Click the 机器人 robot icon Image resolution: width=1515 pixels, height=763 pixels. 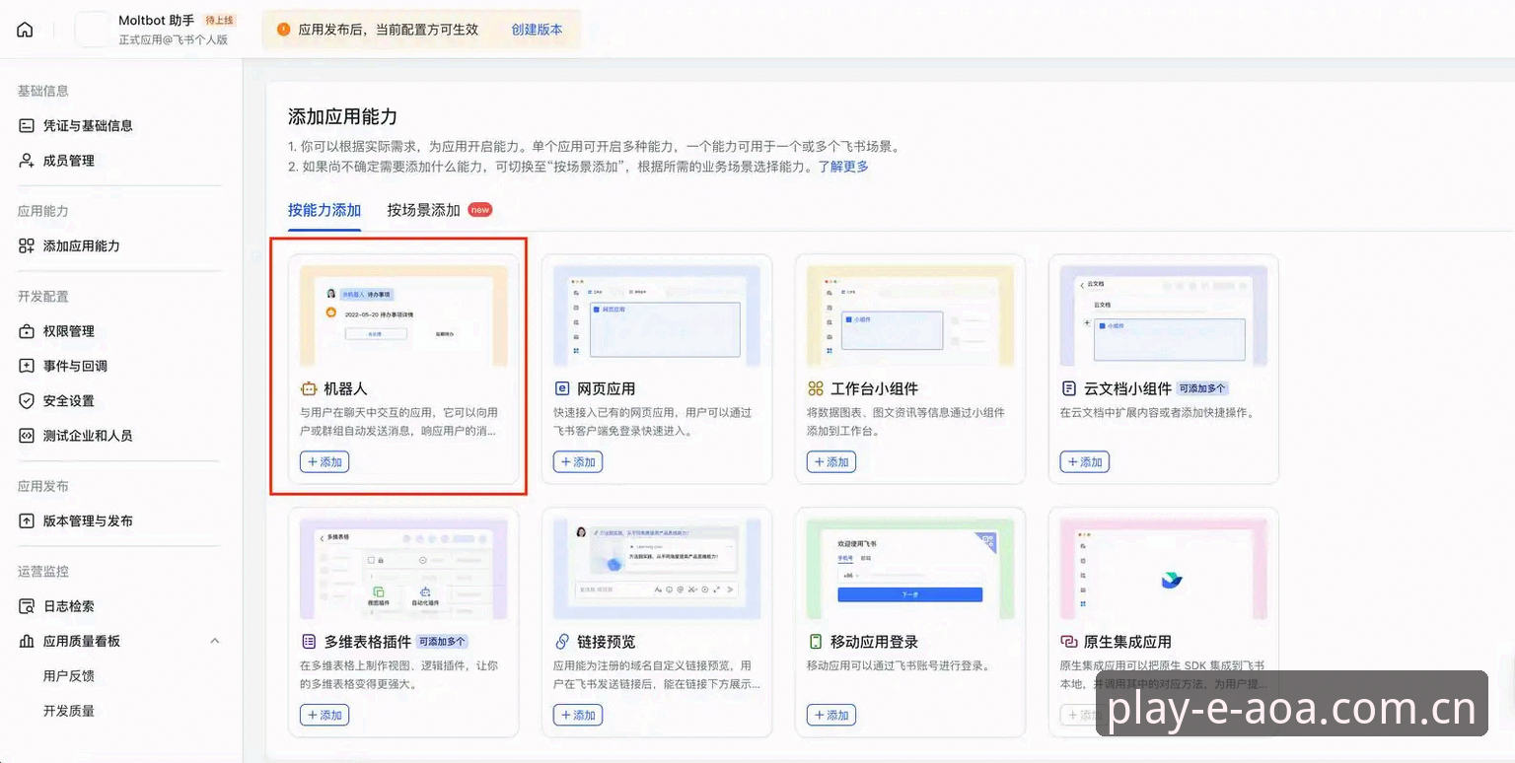coord(309,388)
